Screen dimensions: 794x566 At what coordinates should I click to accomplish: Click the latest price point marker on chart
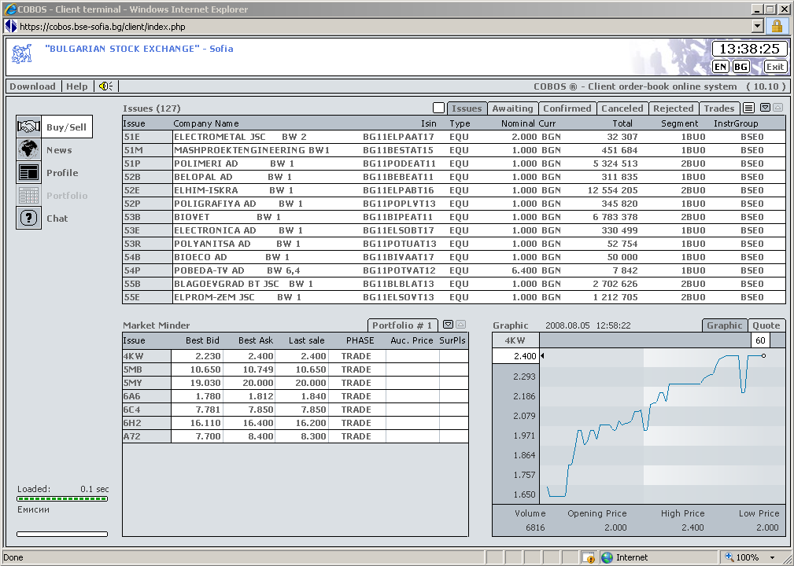763,355
